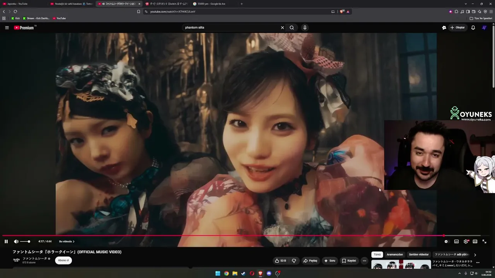Open the options menu of the first suggested video
The image size is (495, 278).
(x=478, y=263)
